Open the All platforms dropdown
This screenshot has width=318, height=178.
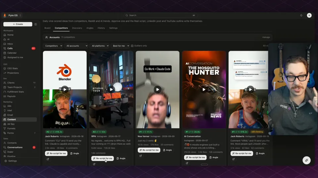99,46
